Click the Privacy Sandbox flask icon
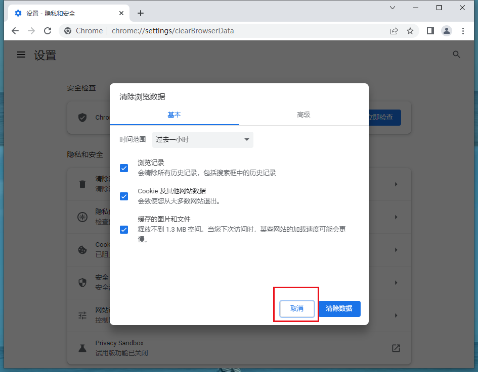 click(x=82, y=348)
